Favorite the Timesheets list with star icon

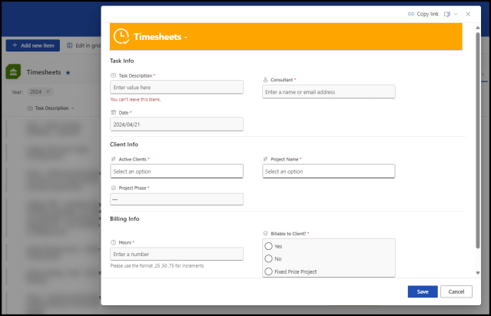pyautogui.click(x=68, y=72)
